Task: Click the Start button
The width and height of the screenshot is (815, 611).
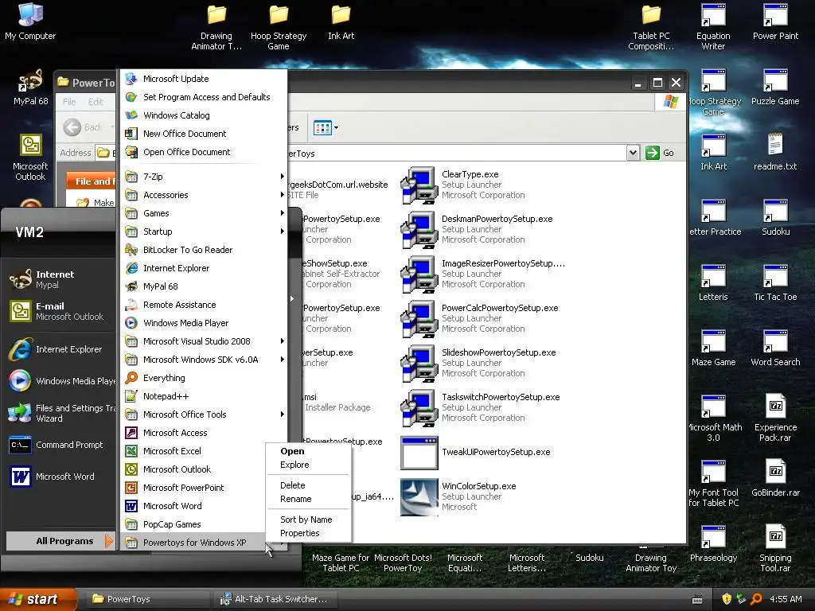Action: point(38,599)
